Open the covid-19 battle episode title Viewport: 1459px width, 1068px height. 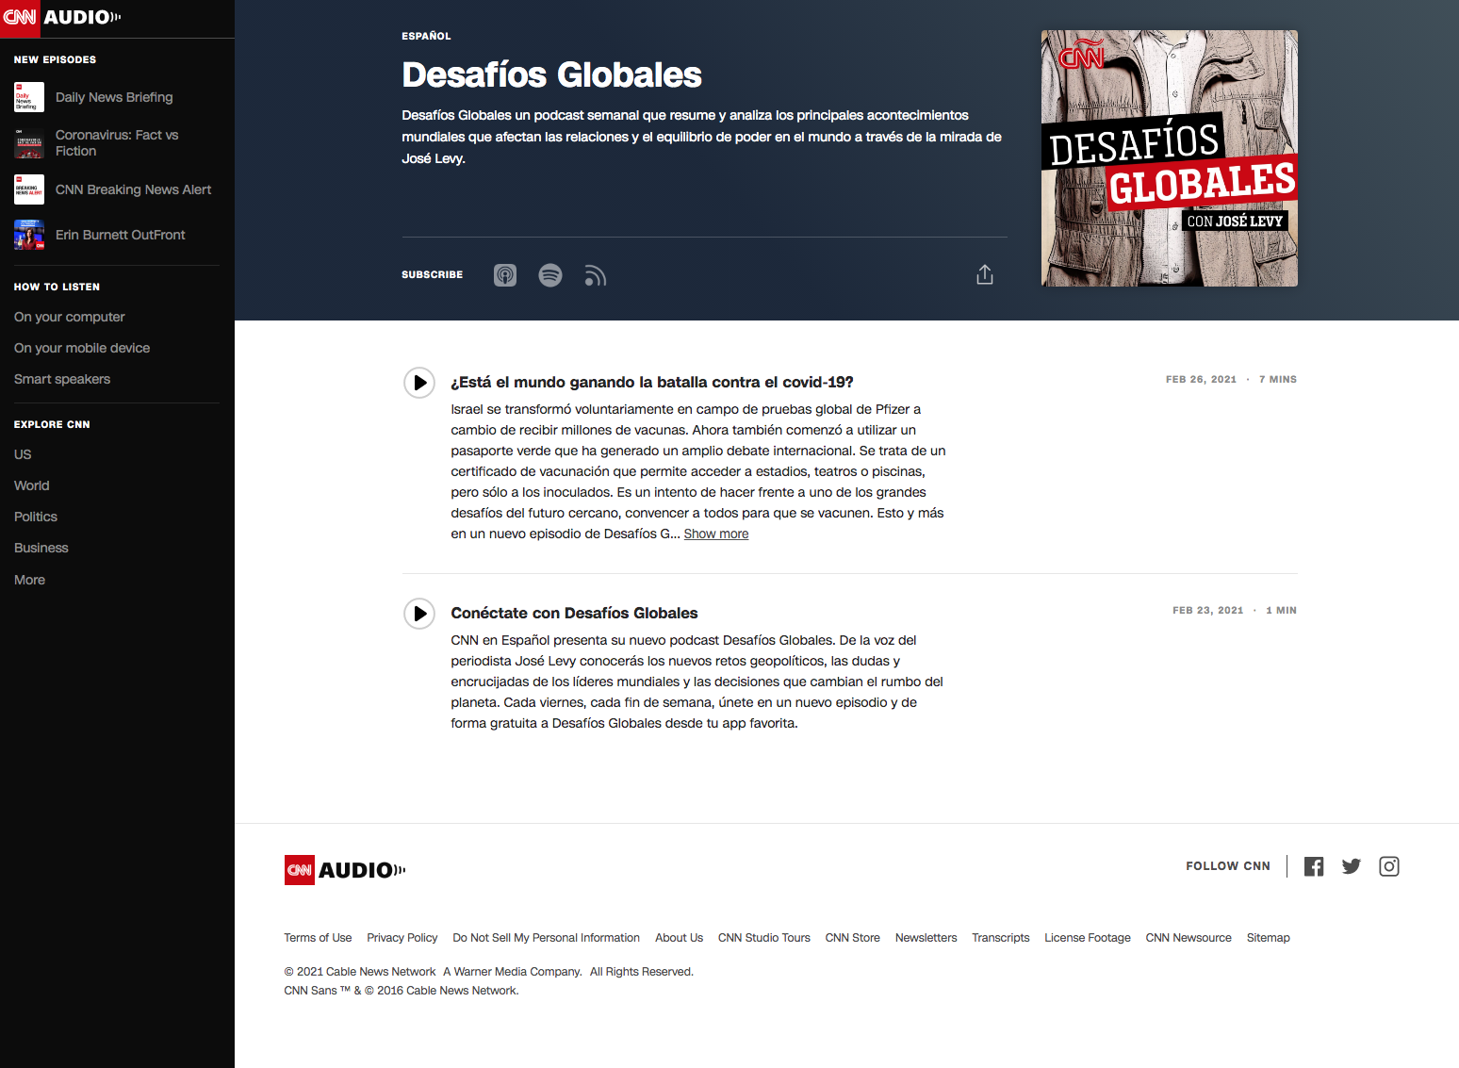pyautogui.click(x=652, y=382)
